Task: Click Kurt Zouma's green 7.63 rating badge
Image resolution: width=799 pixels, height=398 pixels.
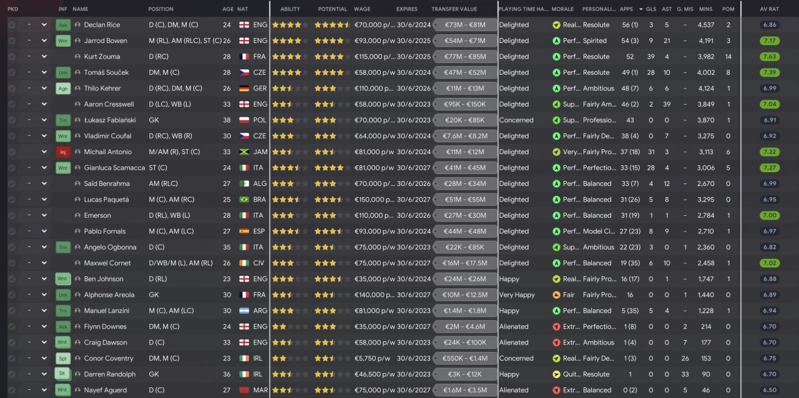Action: pyautogui.click(x=770, y=57)
